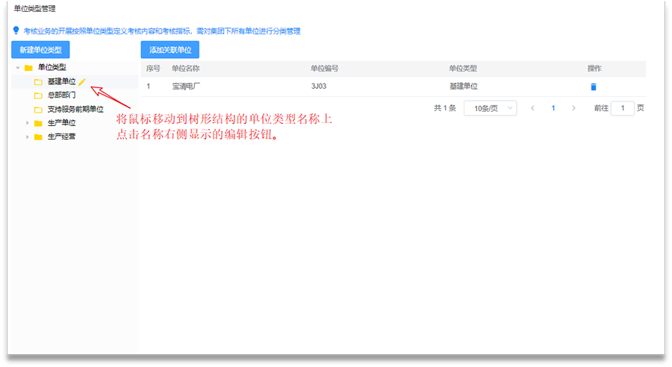The width and height of the screenshot is (672, 367).
Task: Click the 前往 page number input field
Action: click(622, 108)
